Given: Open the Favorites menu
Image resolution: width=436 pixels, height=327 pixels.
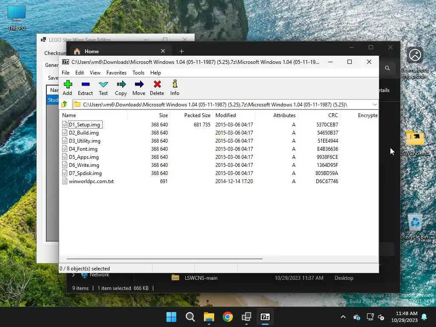Looking at the screenshot, I should tap(117, 72).
